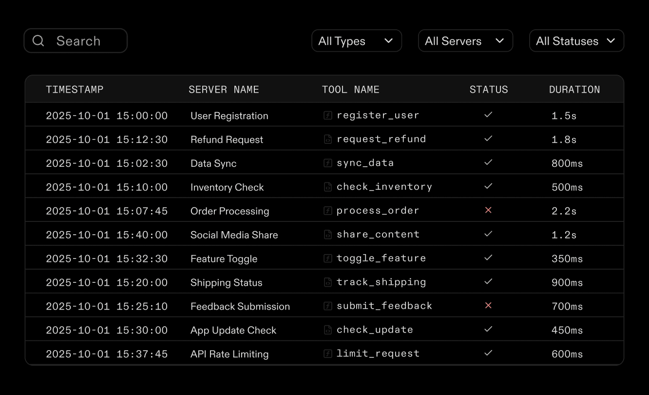Click the function icon beside limit_request
649x395 pixels.
(x=326, y=353)
